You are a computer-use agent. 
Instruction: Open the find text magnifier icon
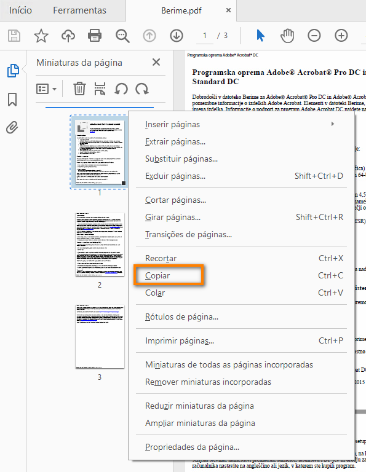tap(122, 36)
